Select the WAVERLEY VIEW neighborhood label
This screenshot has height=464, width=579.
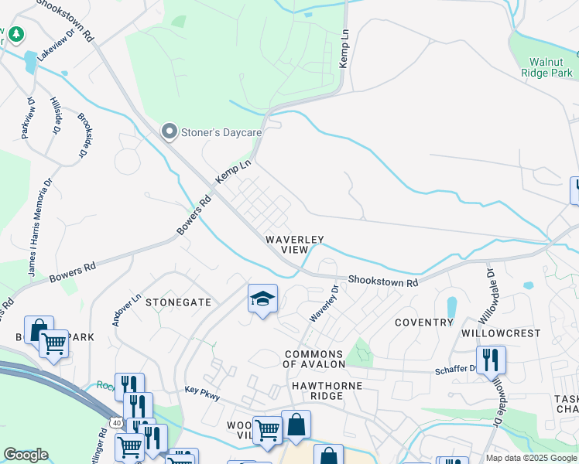(295, 244)
